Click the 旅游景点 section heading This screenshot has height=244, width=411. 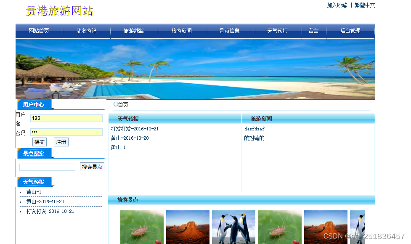(x=127, y=200)
